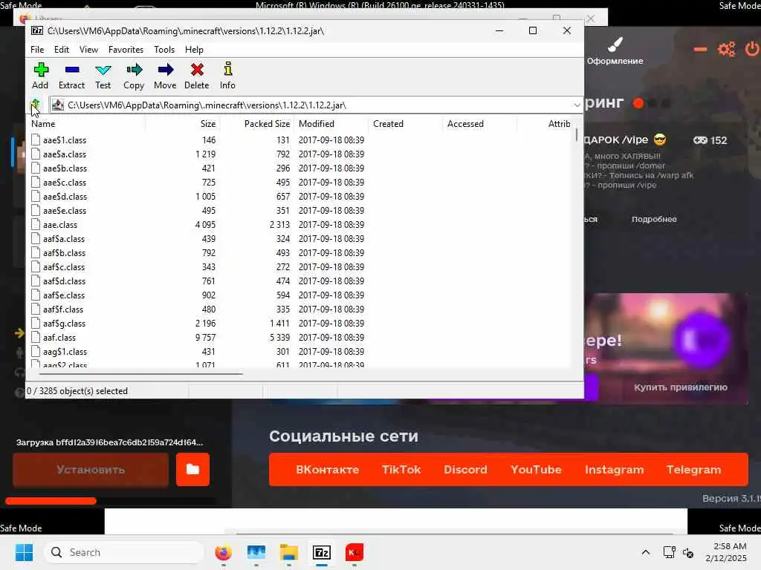
Task: Open the Instagram social link
Action: click(x=615, y=469)
